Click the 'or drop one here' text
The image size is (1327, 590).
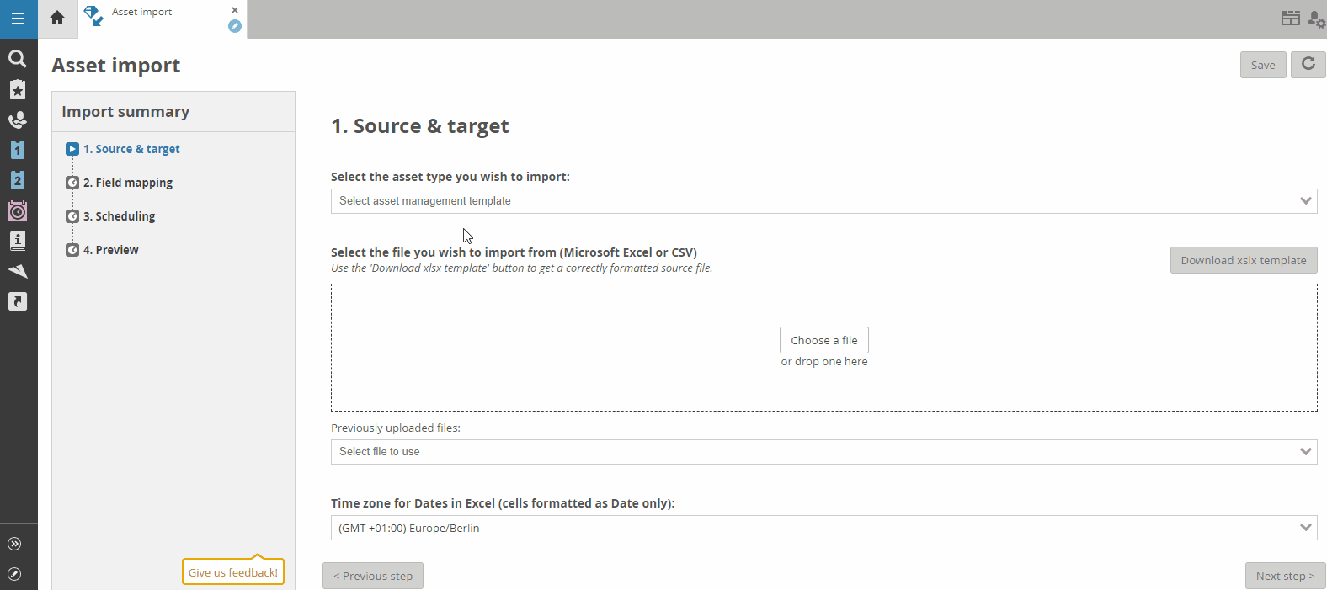click(x=824, y=362)
